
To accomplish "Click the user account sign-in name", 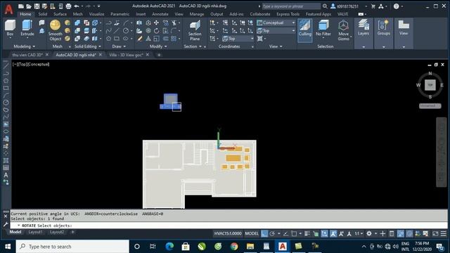I will click(347, 6).
